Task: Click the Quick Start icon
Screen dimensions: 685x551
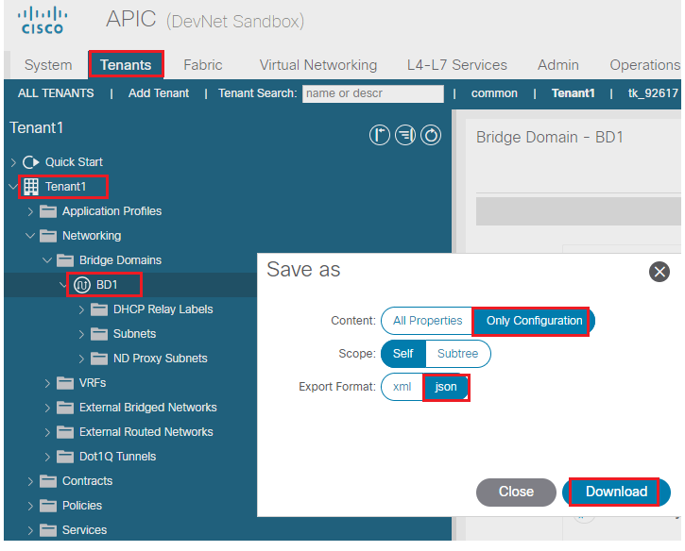Action: tap(31, 162)
